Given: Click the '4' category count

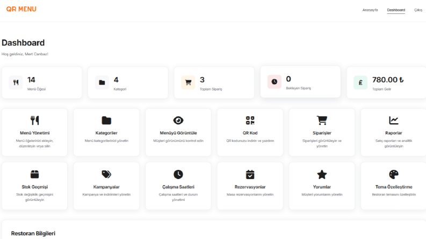Looking at the screenshot, I should tap(116, 80).
